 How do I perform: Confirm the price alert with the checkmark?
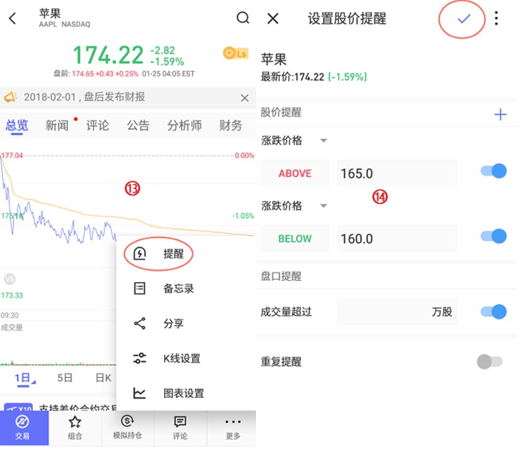coord(464,19)
